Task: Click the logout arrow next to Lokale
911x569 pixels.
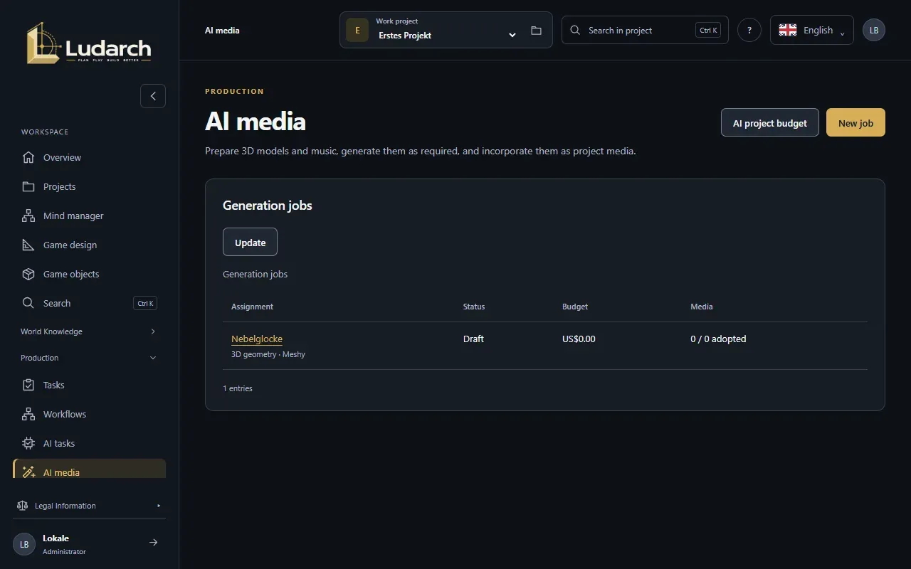Action: point(153,543)
